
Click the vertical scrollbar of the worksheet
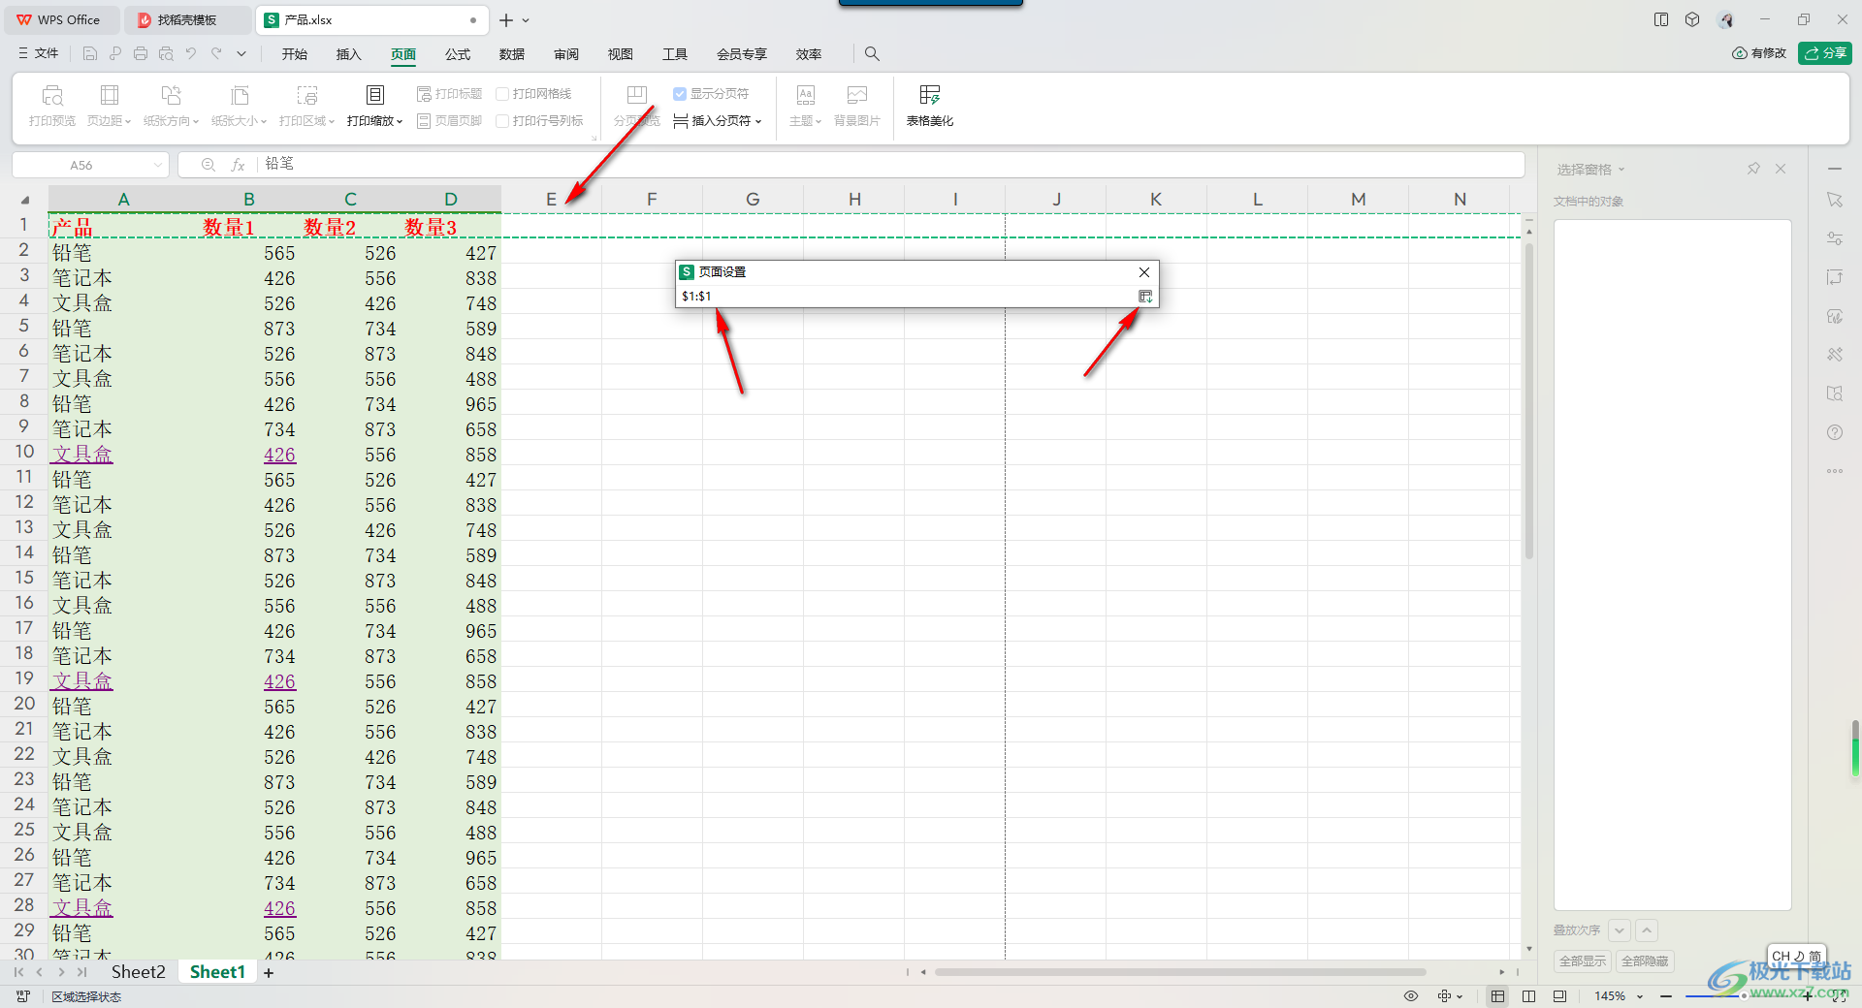(1529, 400)
